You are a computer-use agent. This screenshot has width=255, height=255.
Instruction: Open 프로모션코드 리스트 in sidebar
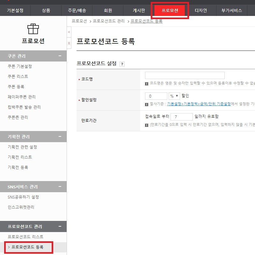click(25, 237)
